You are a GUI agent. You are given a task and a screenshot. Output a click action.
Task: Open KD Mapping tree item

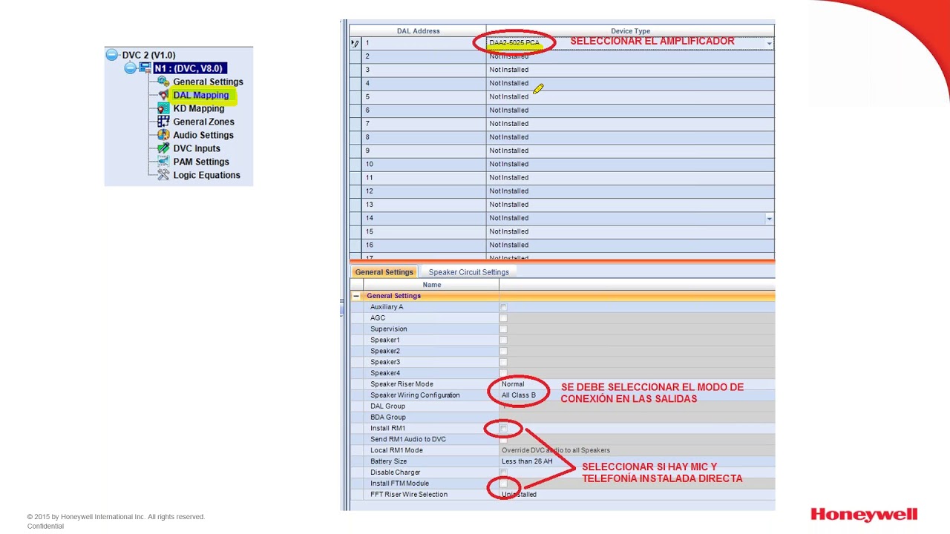pos(198,108)
